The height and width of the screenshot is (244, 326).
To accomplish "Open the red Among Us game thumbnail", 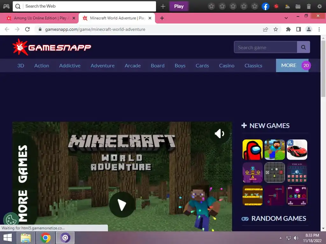I will click(252, 150).
